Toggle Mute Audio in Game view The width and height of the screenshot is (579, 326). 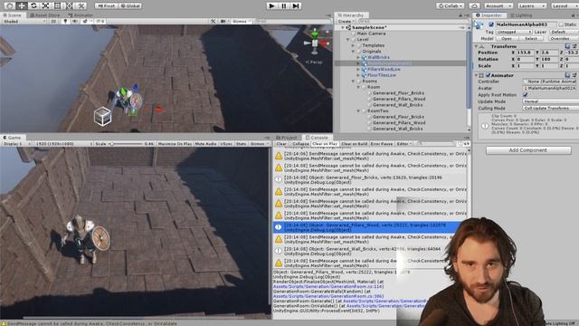click(x=205, y=143)
